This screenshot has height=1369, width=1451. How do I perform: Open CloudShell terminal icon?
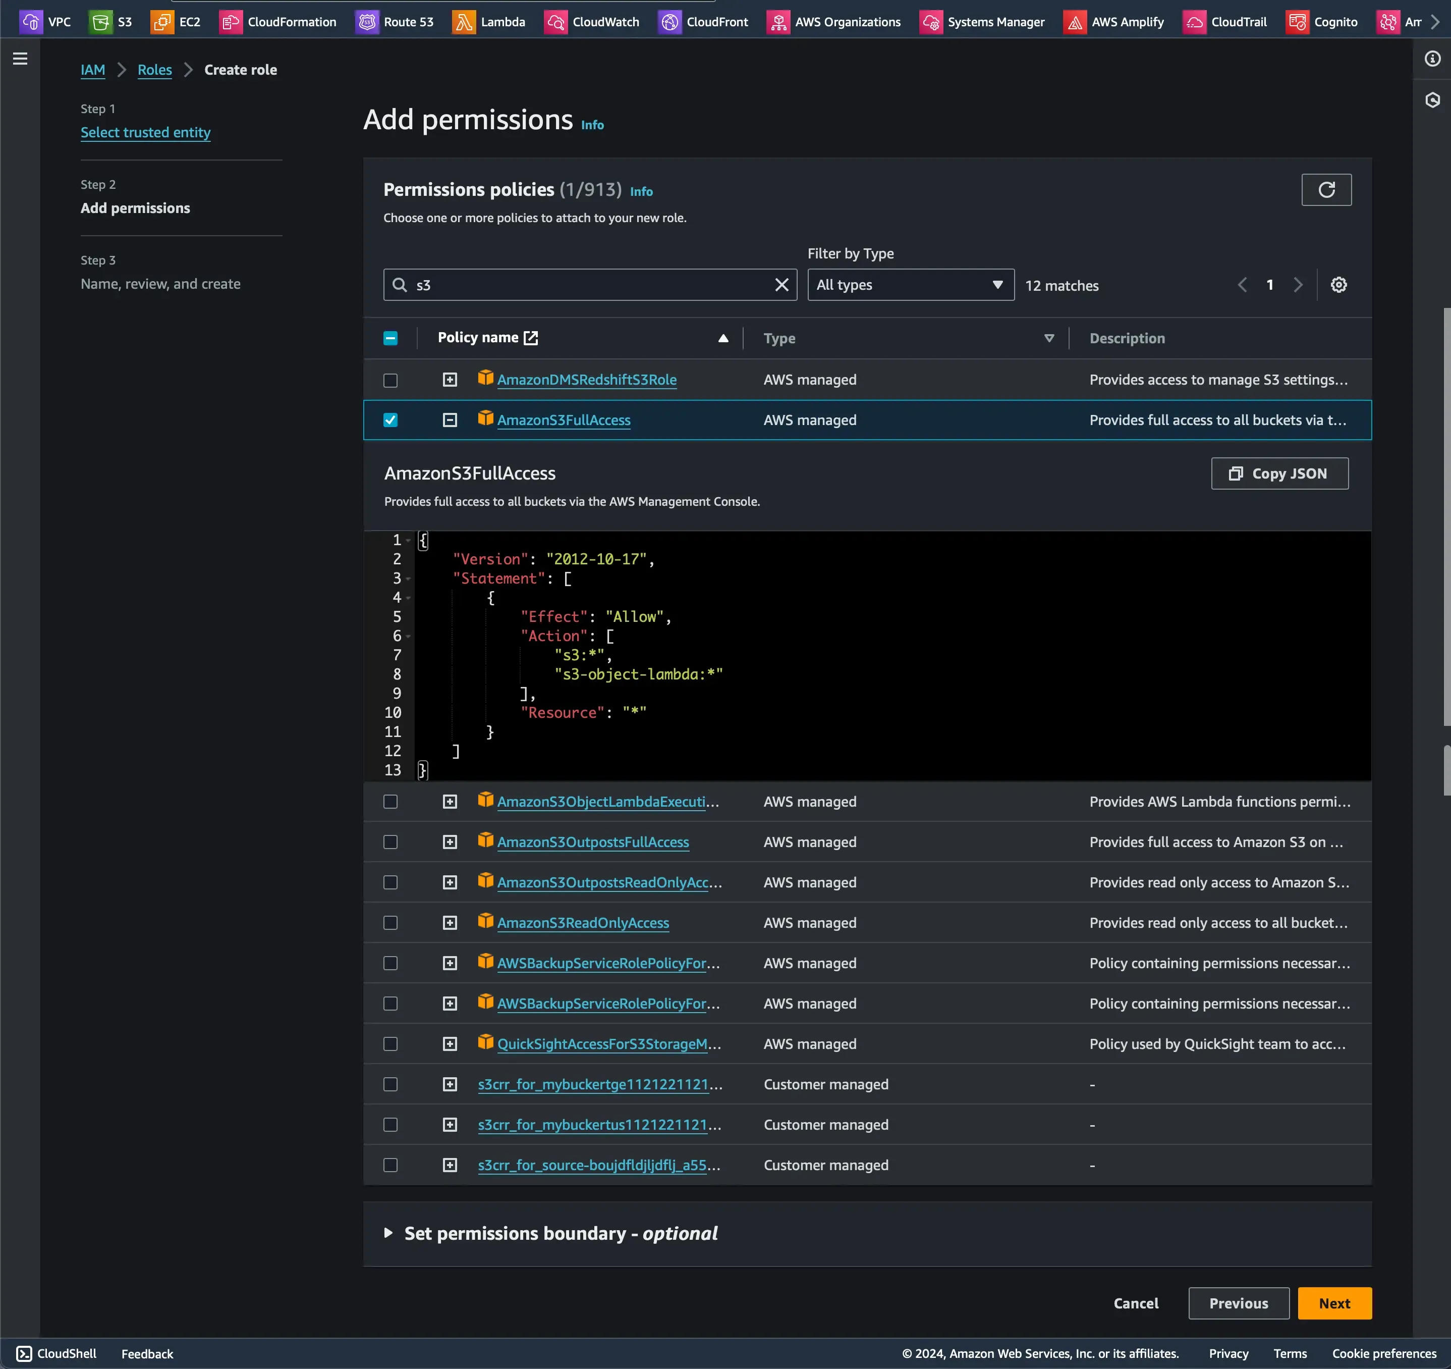click(24, 1353)
